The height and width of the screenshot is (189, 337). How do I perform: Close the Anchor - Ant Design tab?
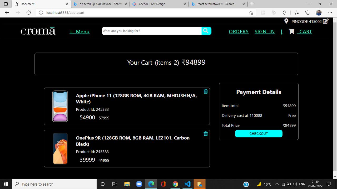click(x=184, y=4)
